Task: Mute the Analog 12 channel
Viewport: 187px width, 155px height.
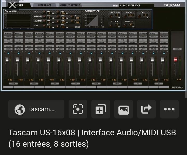Action: coord(123,49)
